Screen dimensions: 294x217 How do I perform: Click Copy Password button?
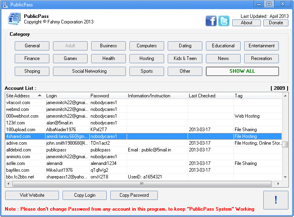(134, 195)
